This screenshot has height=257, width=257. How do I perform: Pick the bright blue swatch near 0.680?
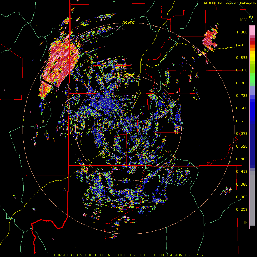click(252, 110)
